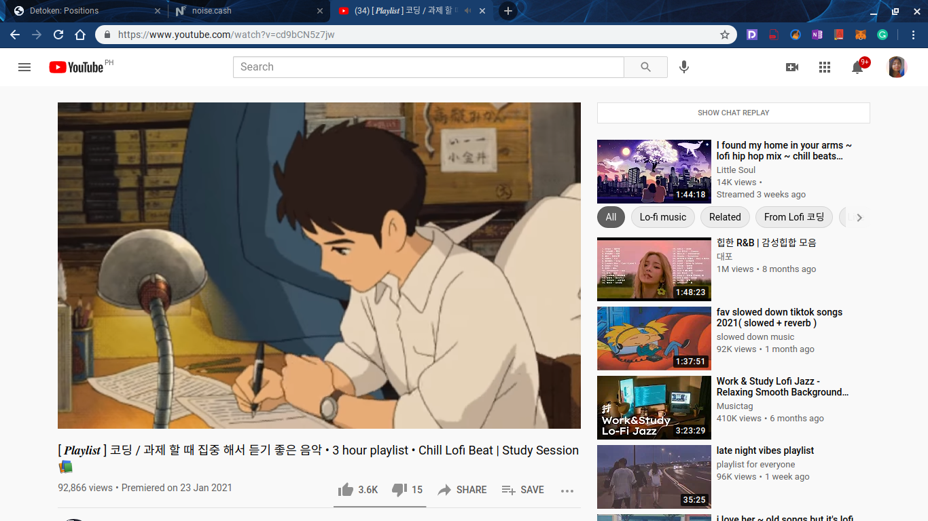Click SHOW CHAT REPLAY button
This screenshot has width=928, height=521.
[x=734, y=113]
